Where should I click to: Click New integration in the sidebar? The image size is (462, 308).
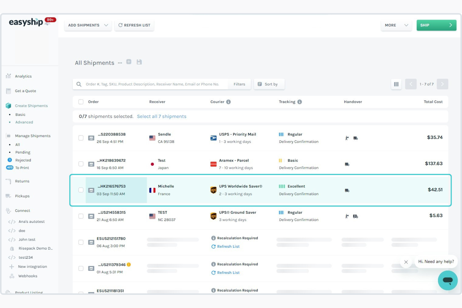pos(32,267)
